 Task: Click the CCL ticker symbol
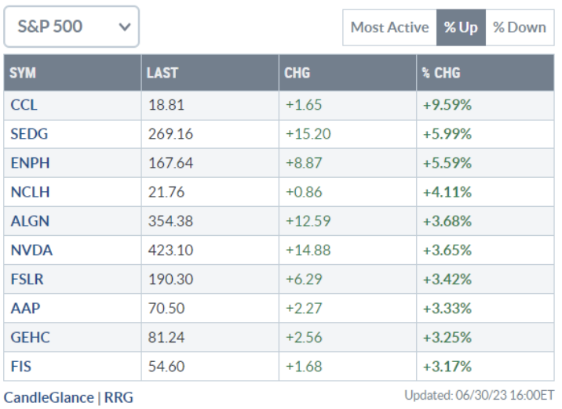23,104
